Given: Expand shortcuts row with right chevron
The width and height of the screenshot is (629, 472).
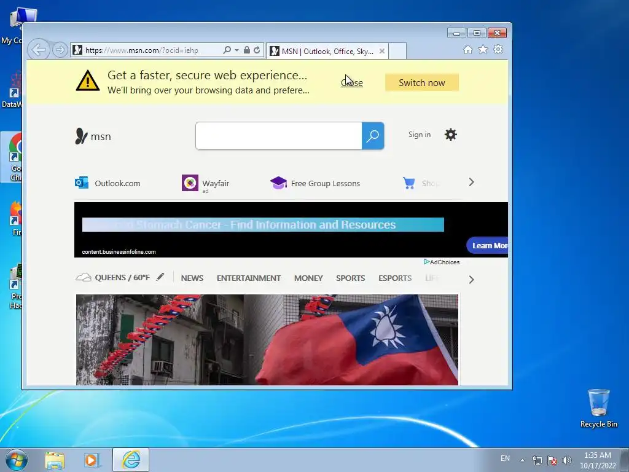Looking at the screenshot, I should click(x=471, y=182).
